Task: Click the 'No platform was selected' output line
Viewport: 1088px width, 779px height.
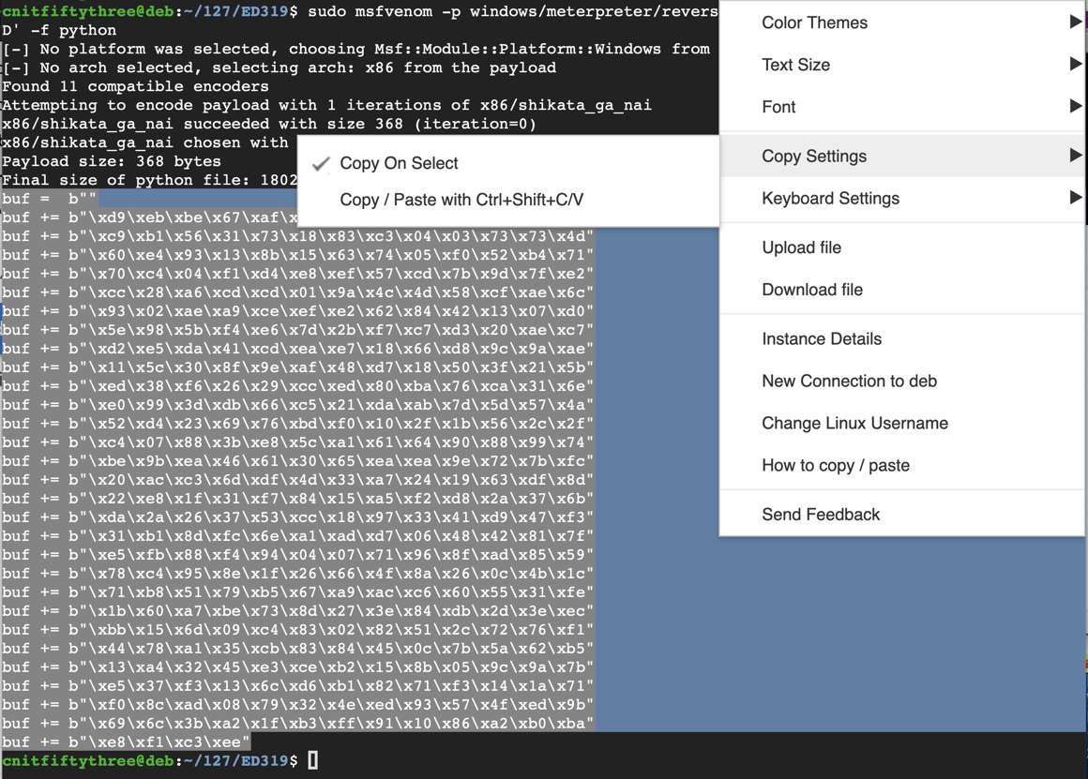Action: [356, 50]
